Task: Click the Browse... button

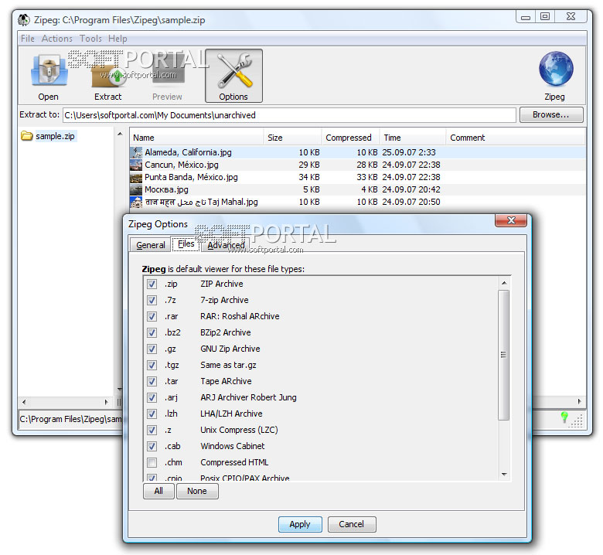Action: point(551,114)
